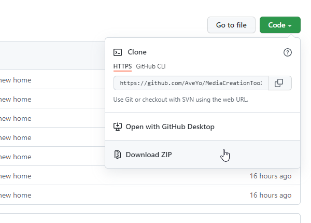Copy the clone URL with clipboard icon
This screenshot has width=311, height=223.
(x=280, y=83)
